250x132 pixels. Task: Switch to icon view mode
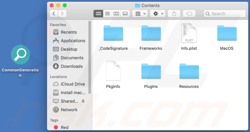click(98, 14)
